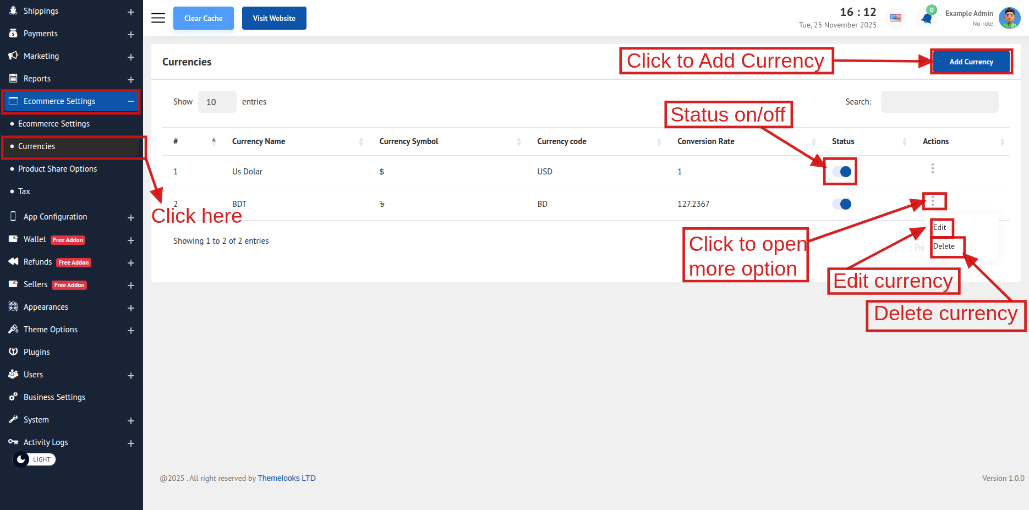Click the hamburger menu icon
1029x510 pixels.
[x=158, y=18]
